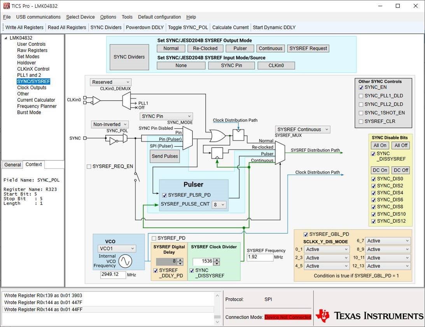Uncheck SYSREF_GBL_PD checkbox
The height and width of the screenshot is (327, 425).
(x=306, y=235)
